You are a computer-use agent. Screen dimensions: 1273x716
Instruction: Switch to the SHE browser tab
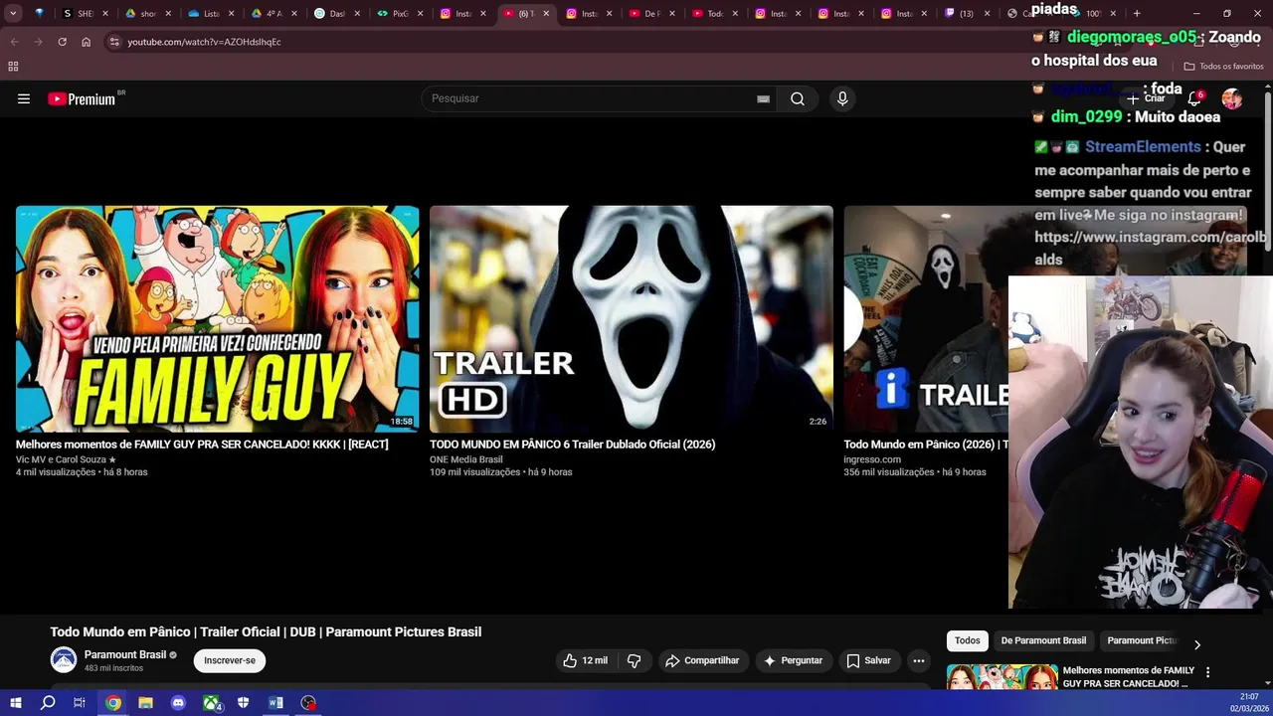pyautogui.click(x=84, y=14)
